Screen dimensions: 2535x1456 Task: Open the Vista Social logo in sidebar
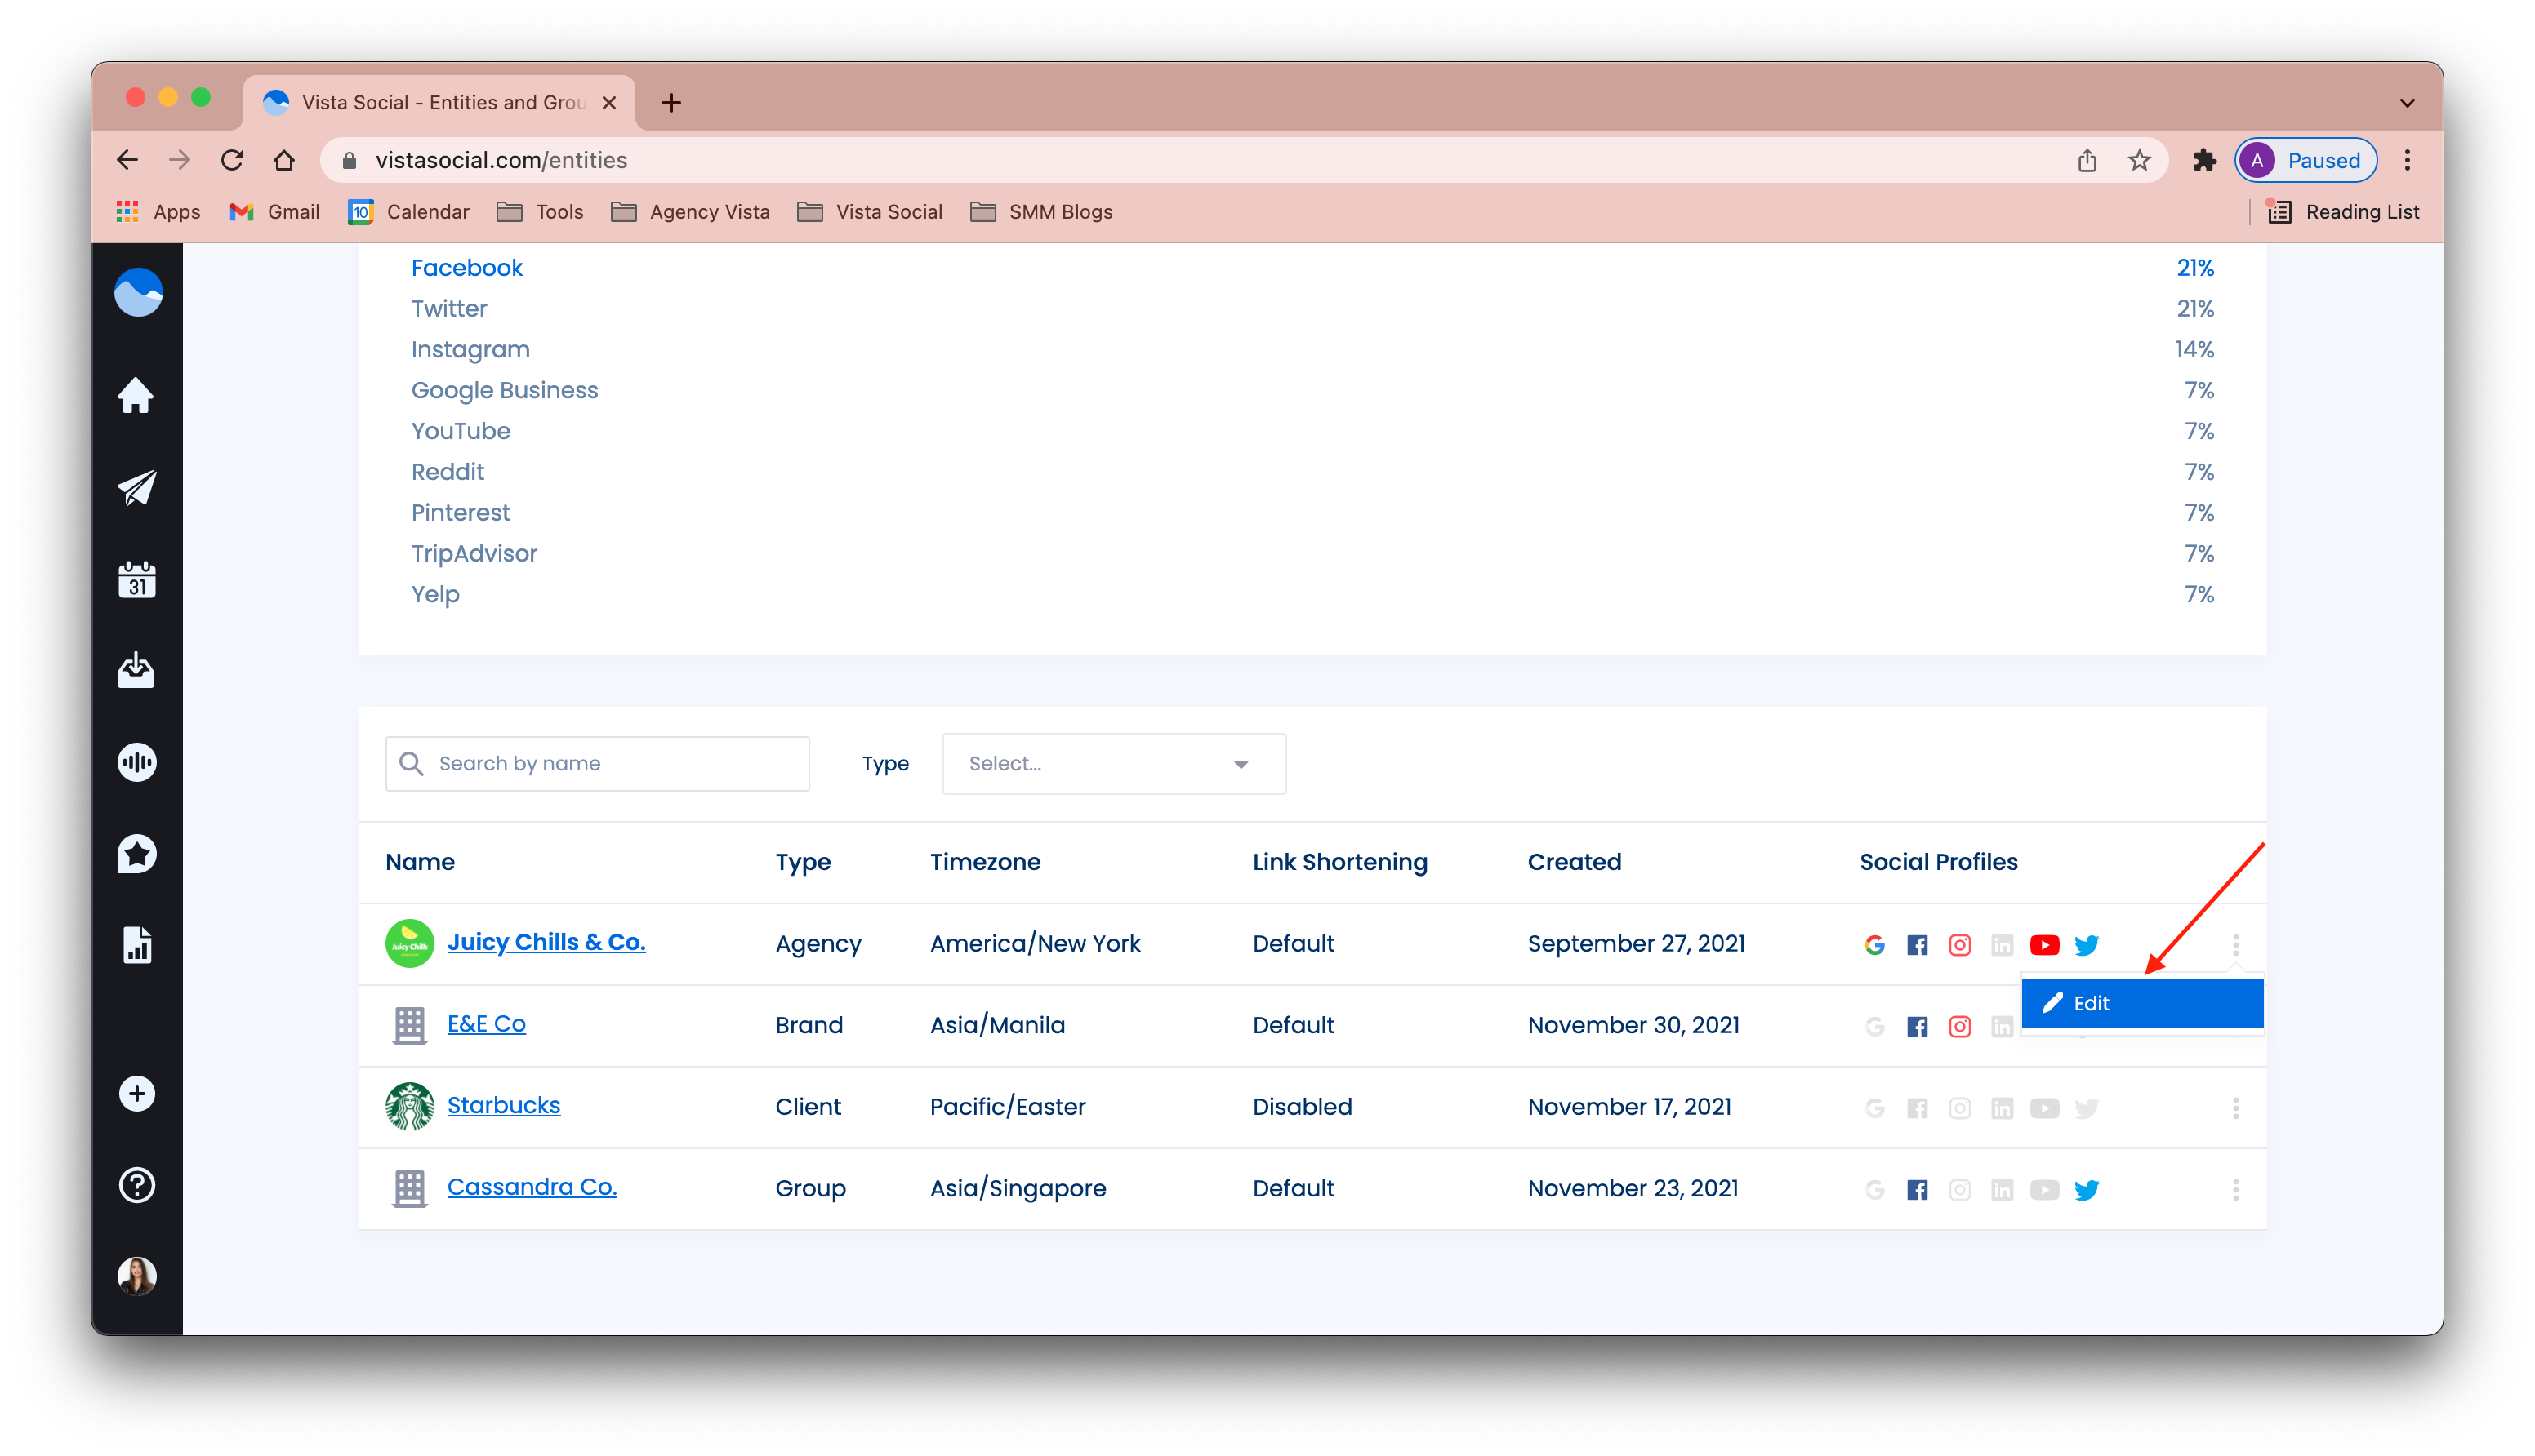click(x=138, y=292)
